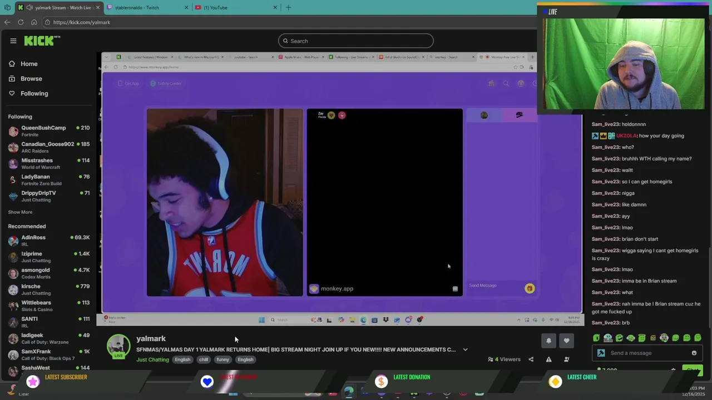
Task: Open QueenBushCamp channel
Action: (x=49, y=131)
